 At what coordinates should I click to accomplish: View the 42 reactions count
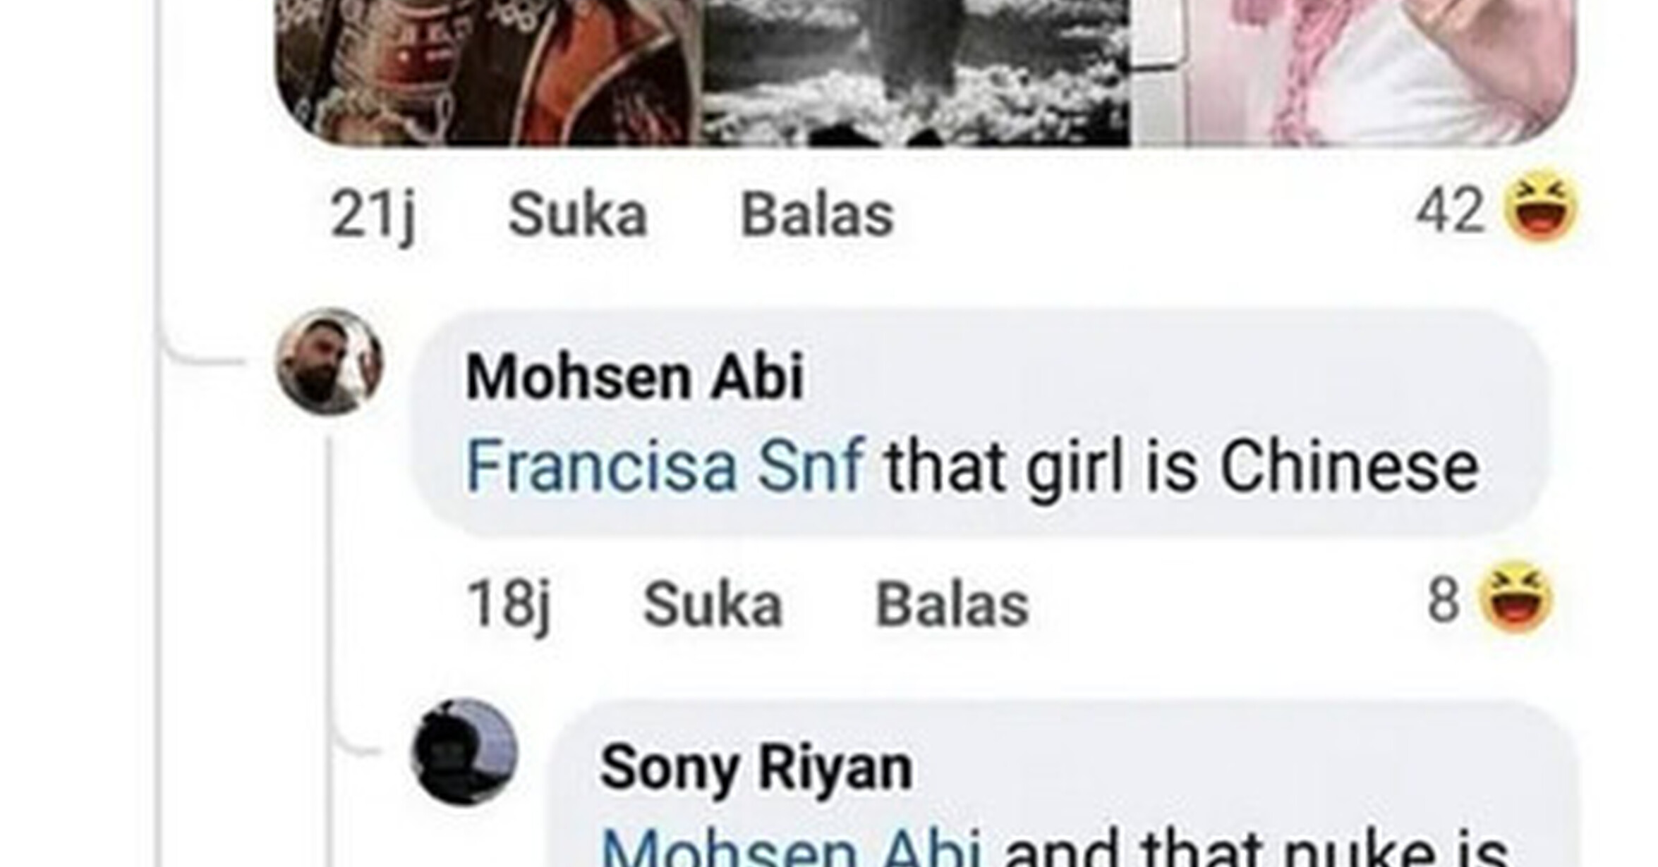(x=1450, y=210)
